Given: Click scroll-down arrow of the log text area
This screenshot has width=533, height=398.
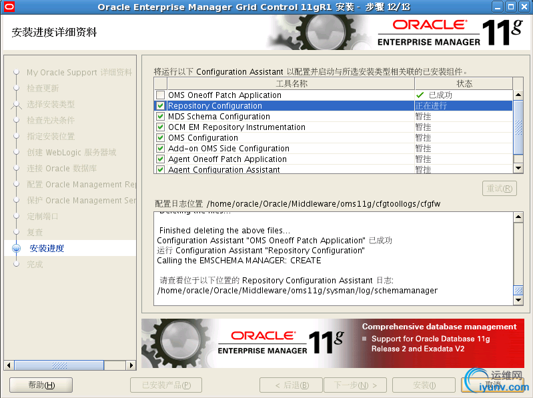Looking at the screenshot, I should 518,300.
